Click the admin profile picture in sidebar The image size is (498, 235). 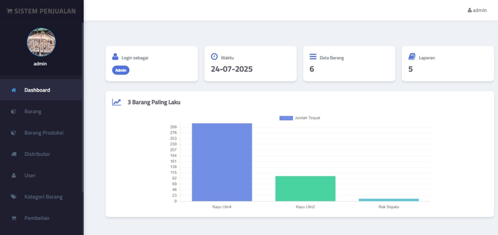tap(41, 42)
